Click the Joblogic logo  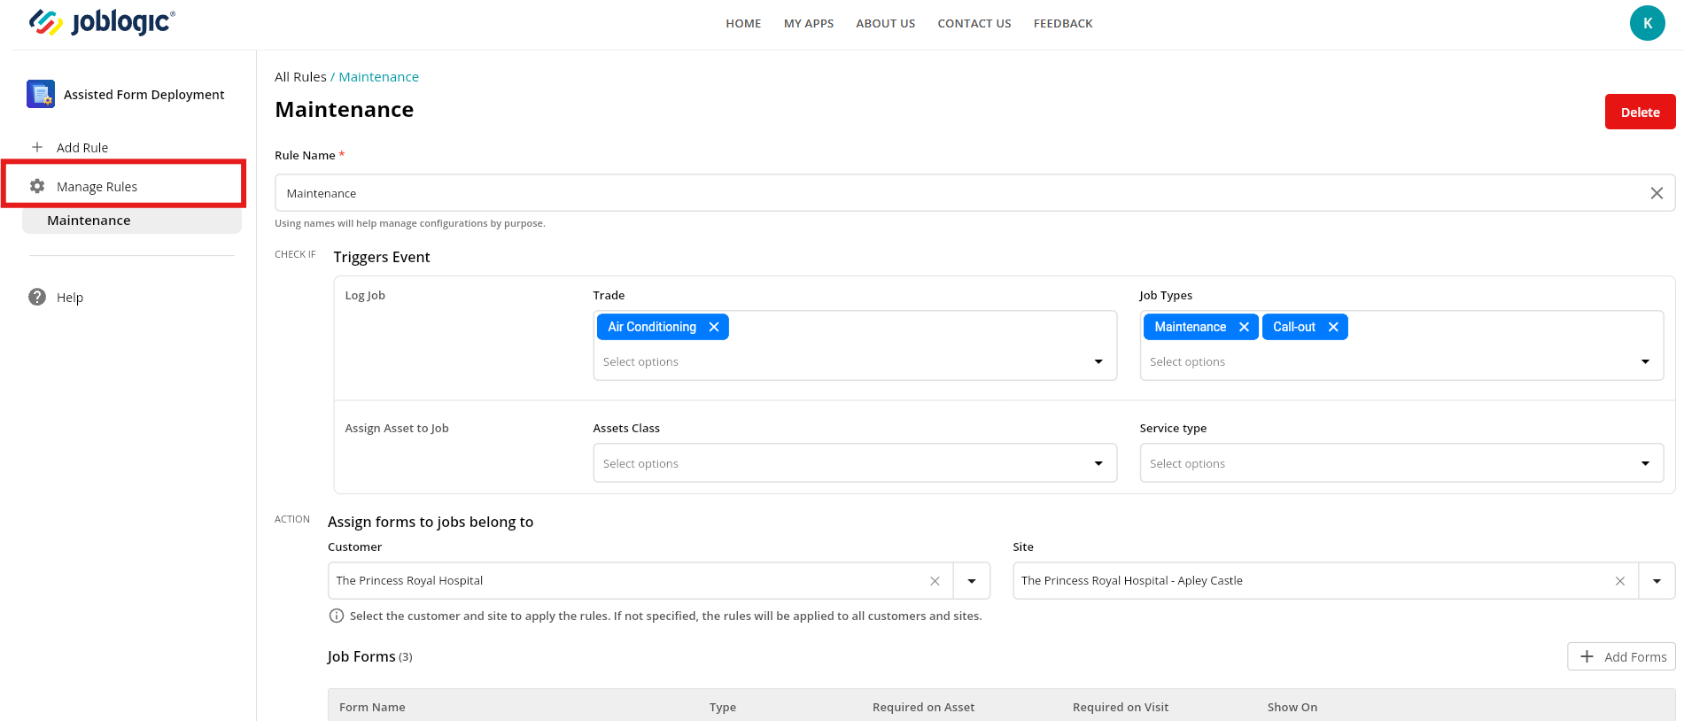pos(102,22)
